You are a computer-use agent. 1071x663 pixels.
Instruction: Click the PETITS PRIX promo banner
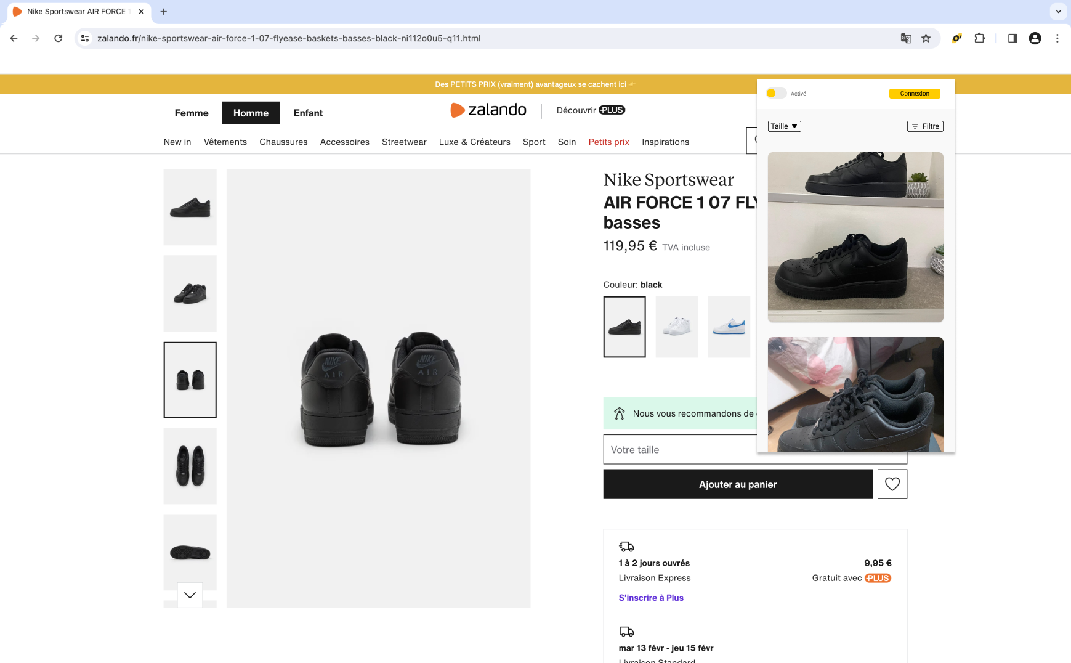(534, 84)
